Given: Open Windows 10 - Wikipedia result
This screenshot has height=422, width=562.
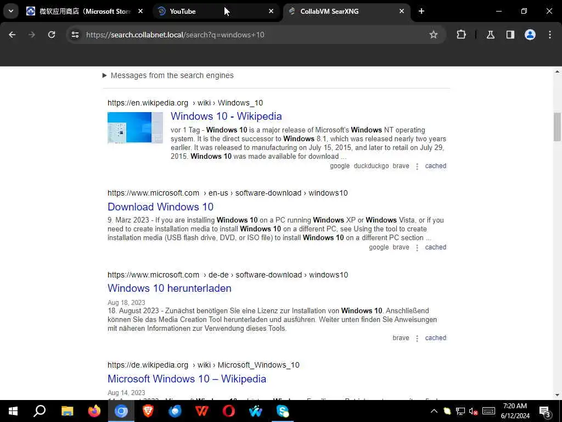Looking at the screenshot, I should point(226,116).
